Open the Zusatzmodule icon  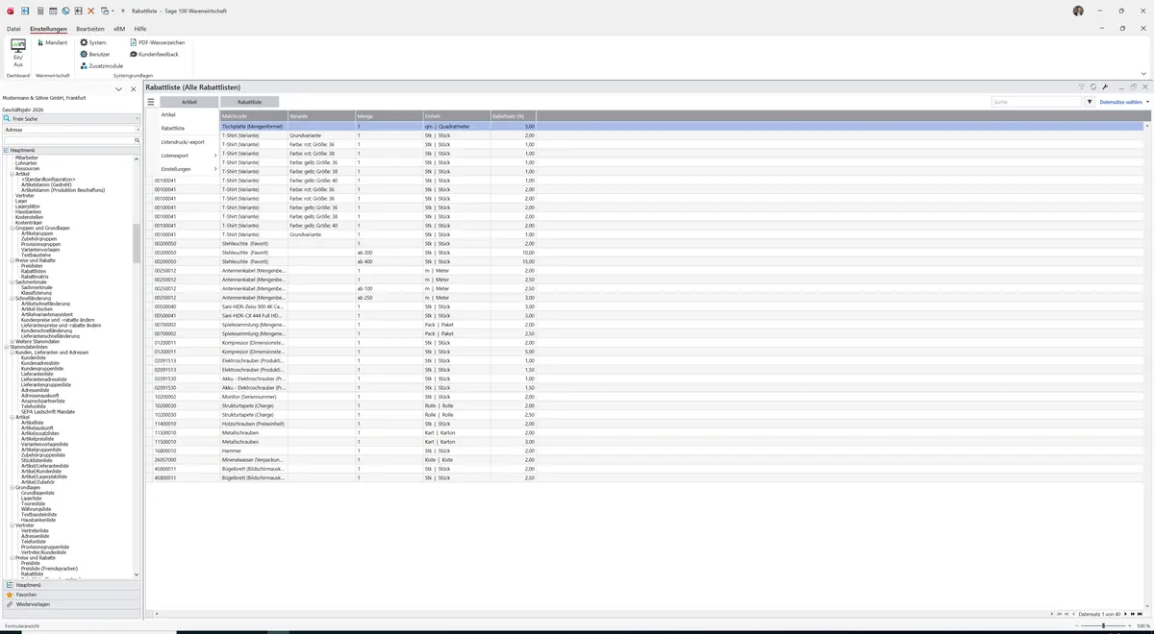tap(84, 66)
